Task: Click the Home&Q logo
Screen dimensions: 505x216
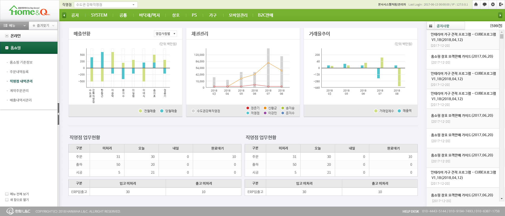Action: [29, 11]
